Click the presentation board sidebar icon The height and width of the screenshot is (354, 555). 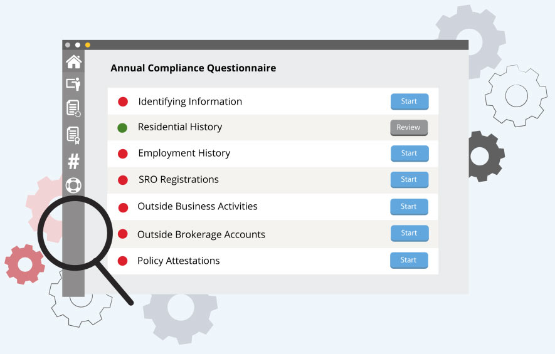(73, 85)
